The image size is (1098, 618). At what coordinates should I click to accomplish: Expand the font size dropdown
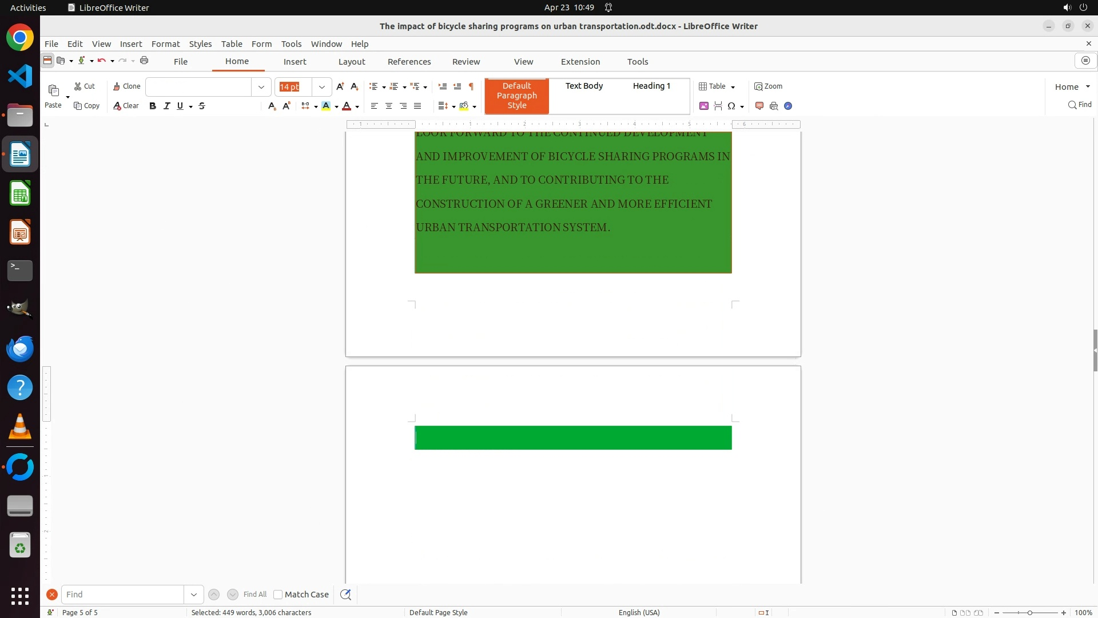[322, 87]
